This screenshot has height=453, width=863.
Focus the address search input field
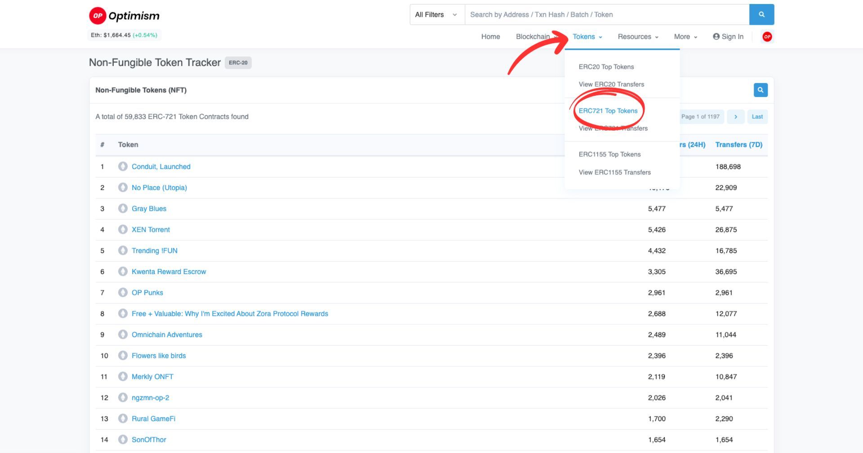point(607,15)
